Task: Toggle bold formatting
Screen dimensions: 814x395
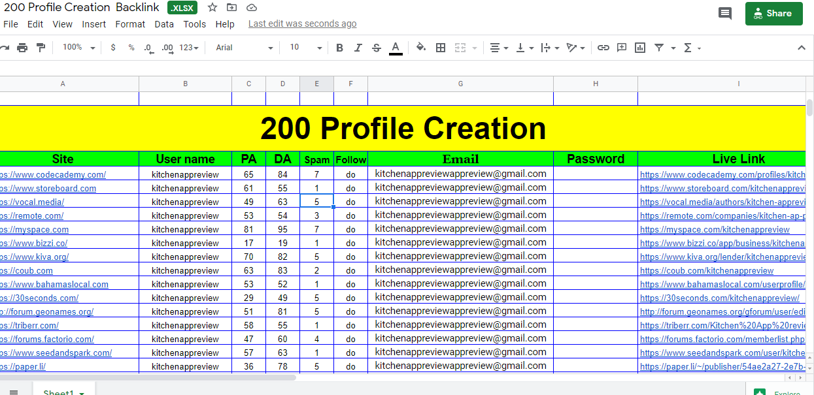Action: coord(339,48)
